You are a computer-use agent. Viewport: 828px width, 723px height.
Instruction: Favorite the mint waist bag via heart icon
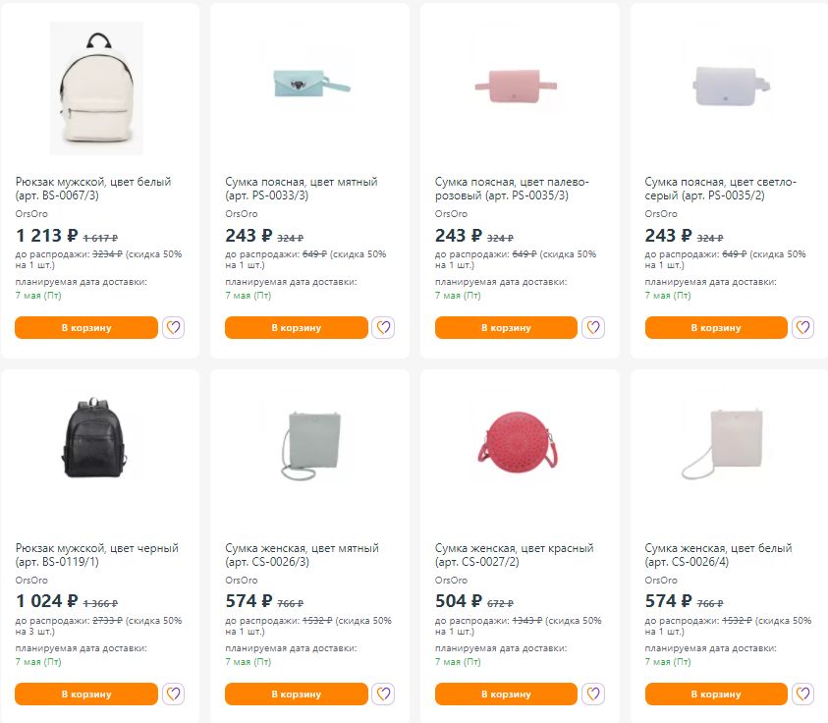[x=383, y=327]
